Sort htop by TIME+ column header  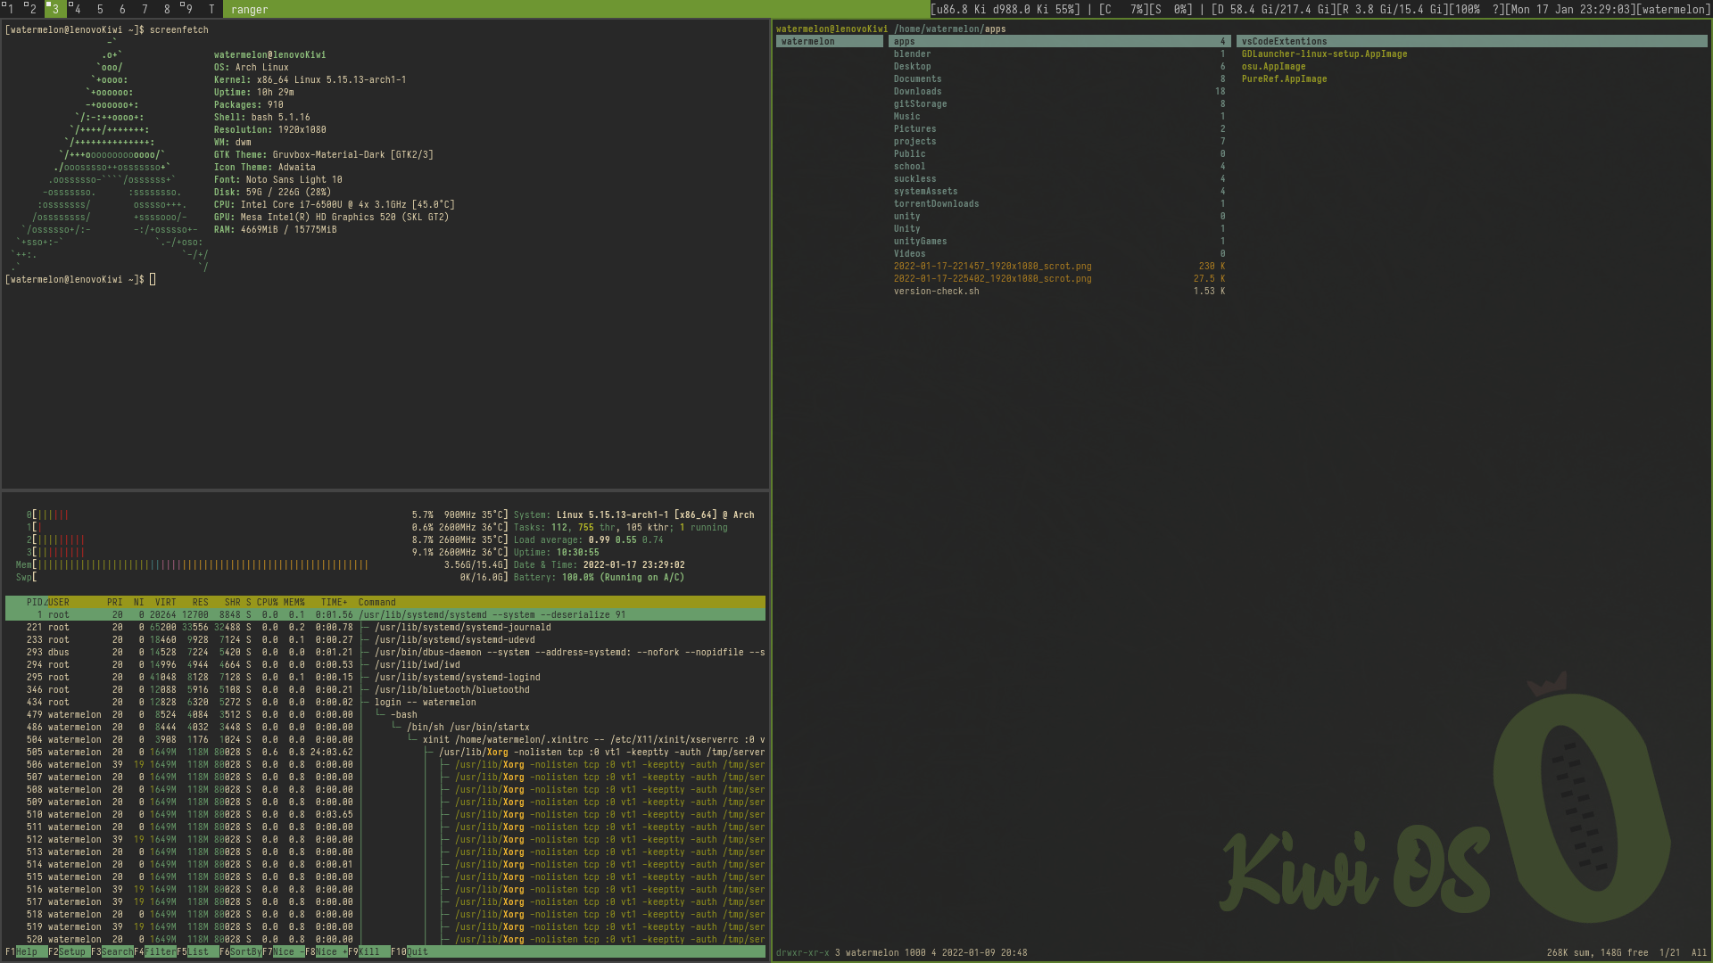pos(334,603)
